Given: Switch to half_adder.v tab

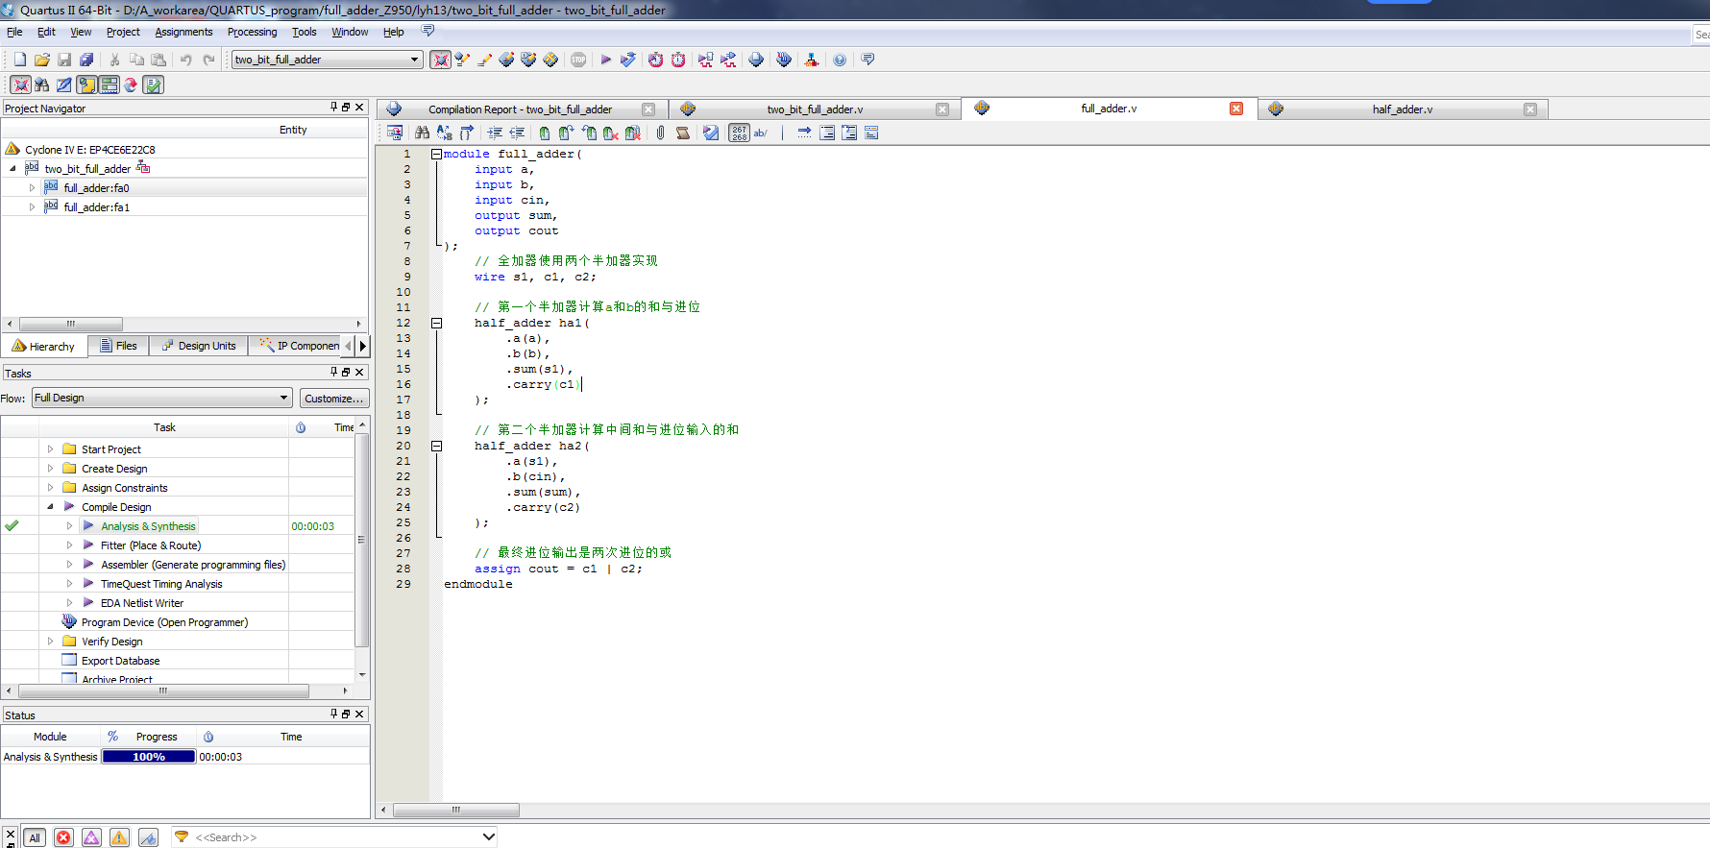Looking at the screenshot, I should [1402, 109].
